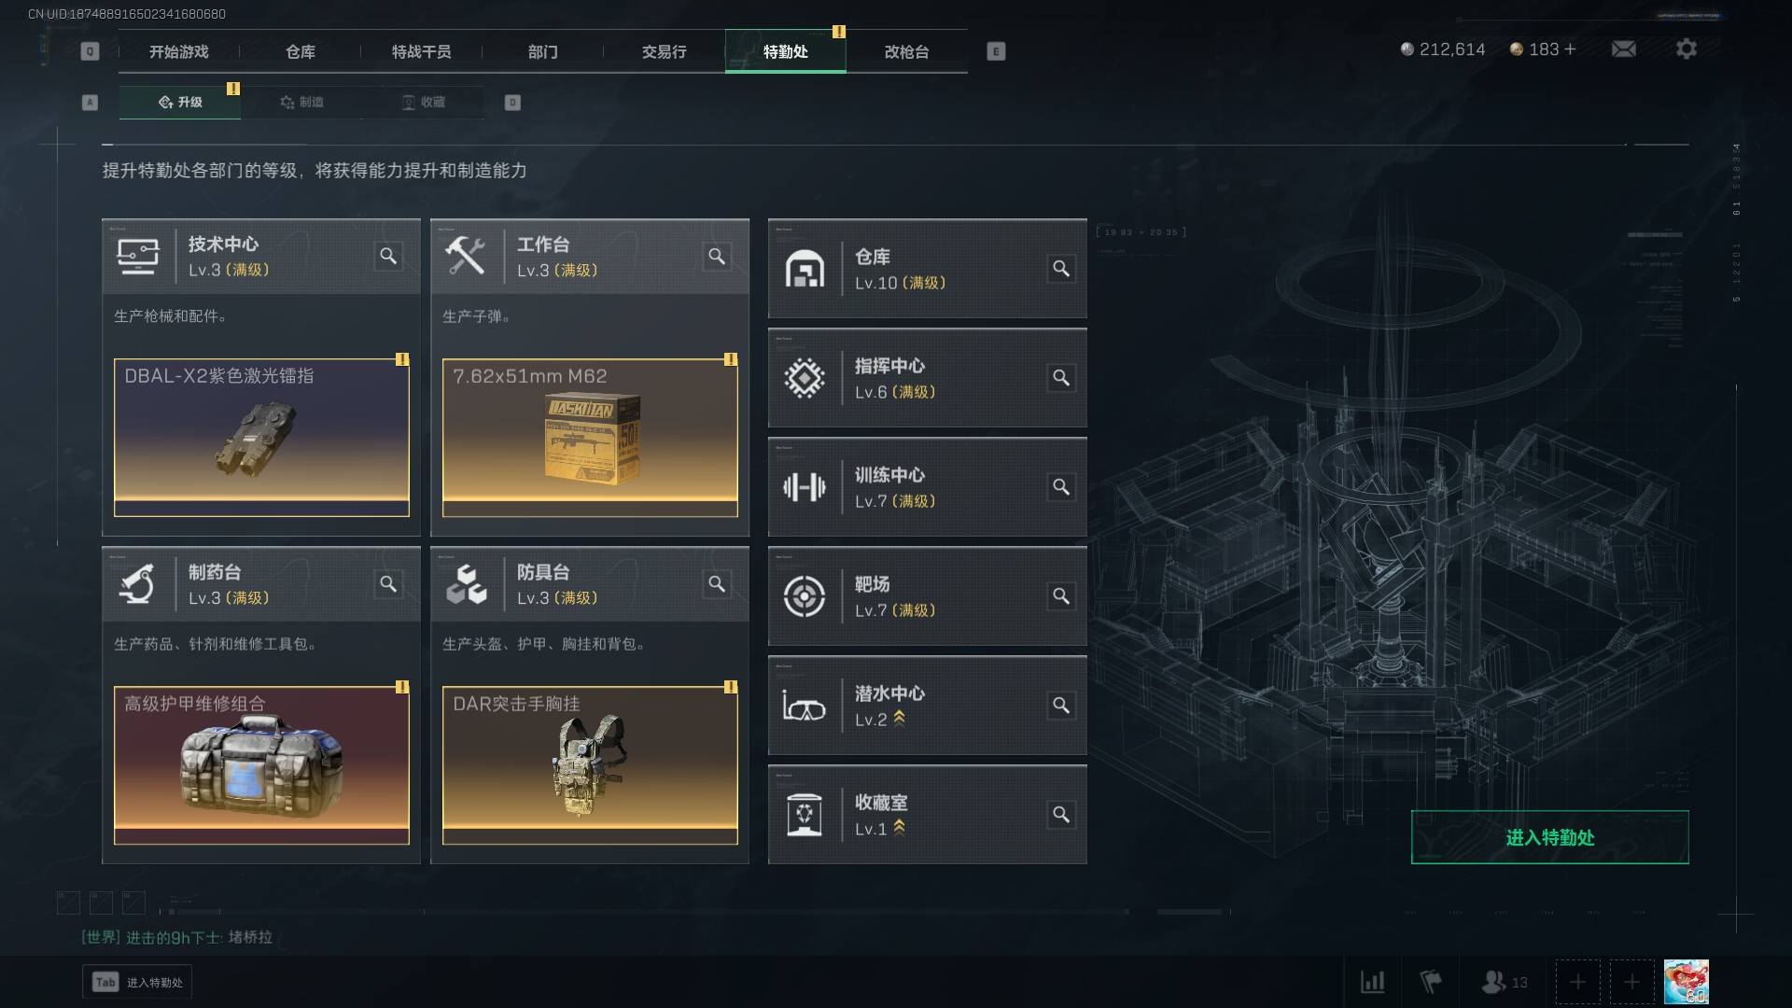This screenshot has width=1792, height=1008.
Task: Open the statistics bar chart icon
Action: (x=1372, y=982)
